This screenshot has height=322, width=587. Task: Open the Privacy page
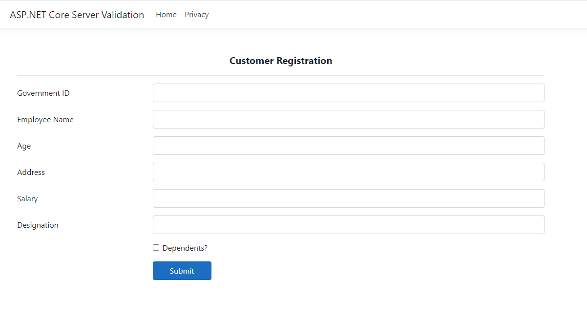196,14
